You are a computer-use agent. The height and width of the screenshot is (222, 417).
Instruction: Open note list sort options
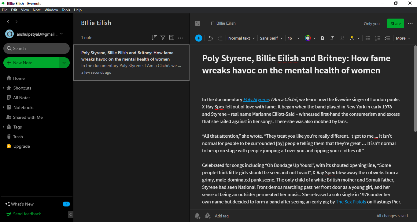154,37
